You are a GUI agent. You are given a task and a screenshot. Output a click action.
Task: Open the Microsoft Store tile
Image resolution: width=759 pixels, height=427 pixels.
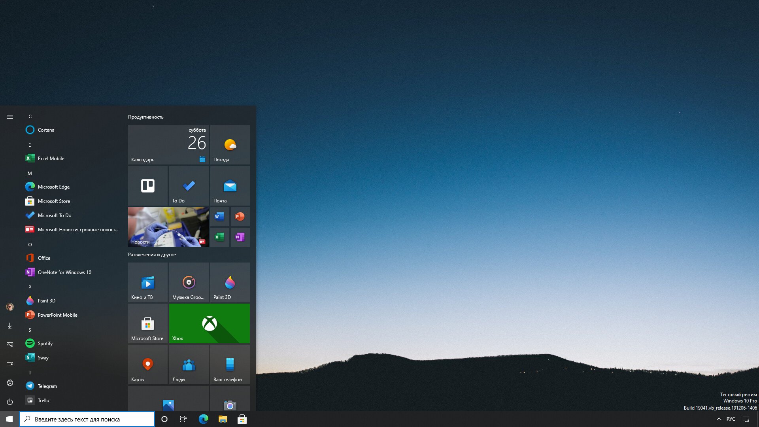coord(148,323)
